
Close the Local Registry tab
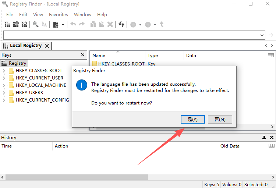47,46
